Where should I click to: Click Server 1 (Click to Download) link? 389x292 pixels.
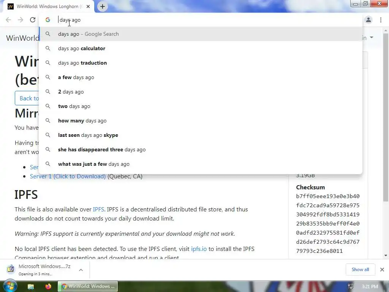tap(68, 176)
